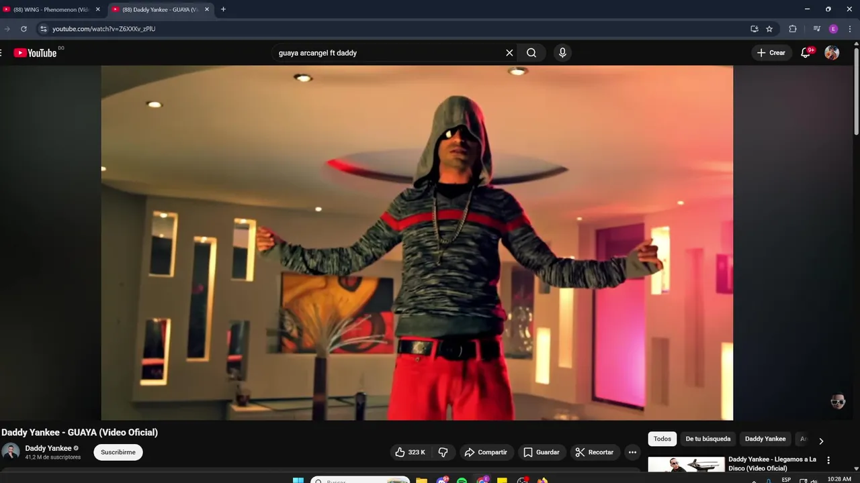Clip the video with Recortar
The width and height of the screenshot is (860, 483).
click(595, 452)
